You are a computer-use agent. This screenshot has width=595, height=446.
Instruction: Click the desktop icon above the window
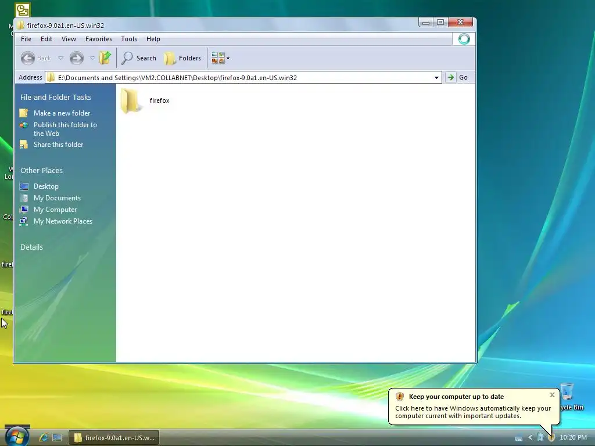[23, 10]
